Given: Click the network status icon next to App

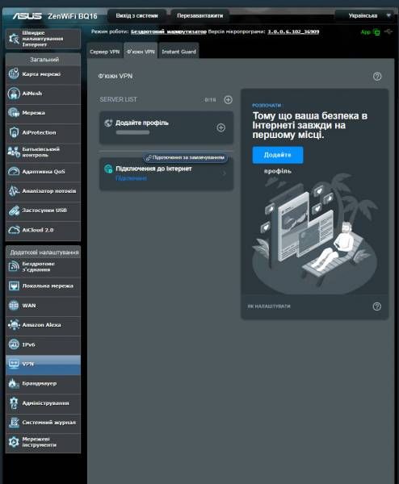Looking at the screenshot, I should pyautogui.click(x=376, y=32).
